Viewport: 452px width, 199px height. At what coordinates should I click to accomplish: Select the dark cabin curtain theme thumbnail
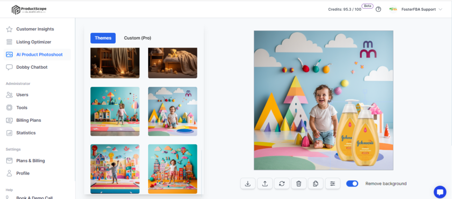(115, 63)
